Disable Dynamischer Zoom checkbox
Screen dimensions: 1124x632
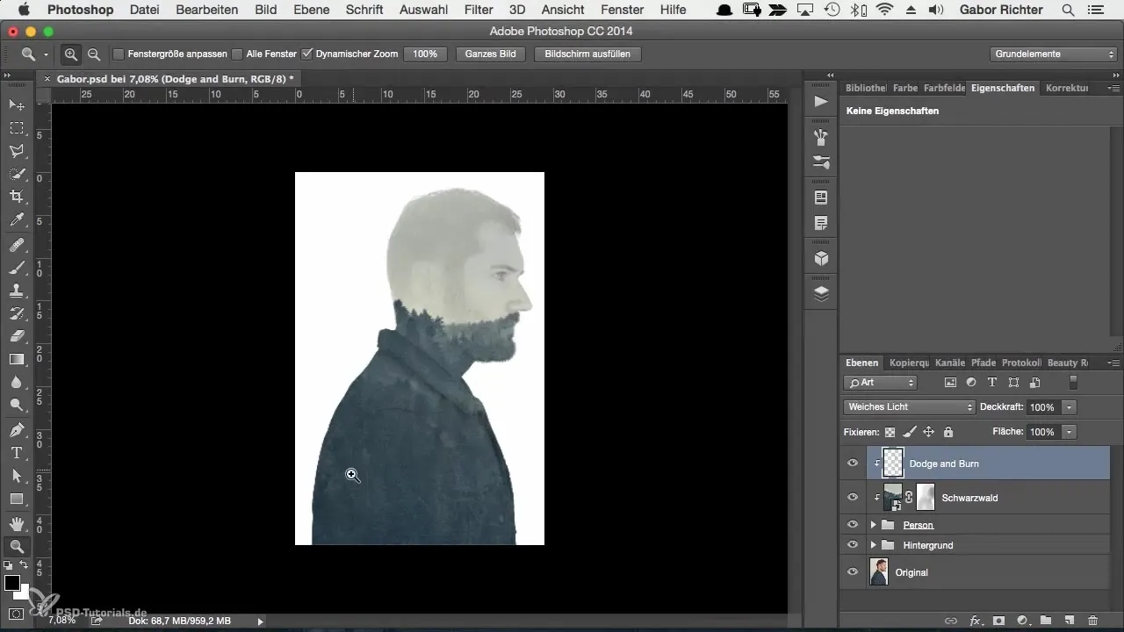pos(306,54)
